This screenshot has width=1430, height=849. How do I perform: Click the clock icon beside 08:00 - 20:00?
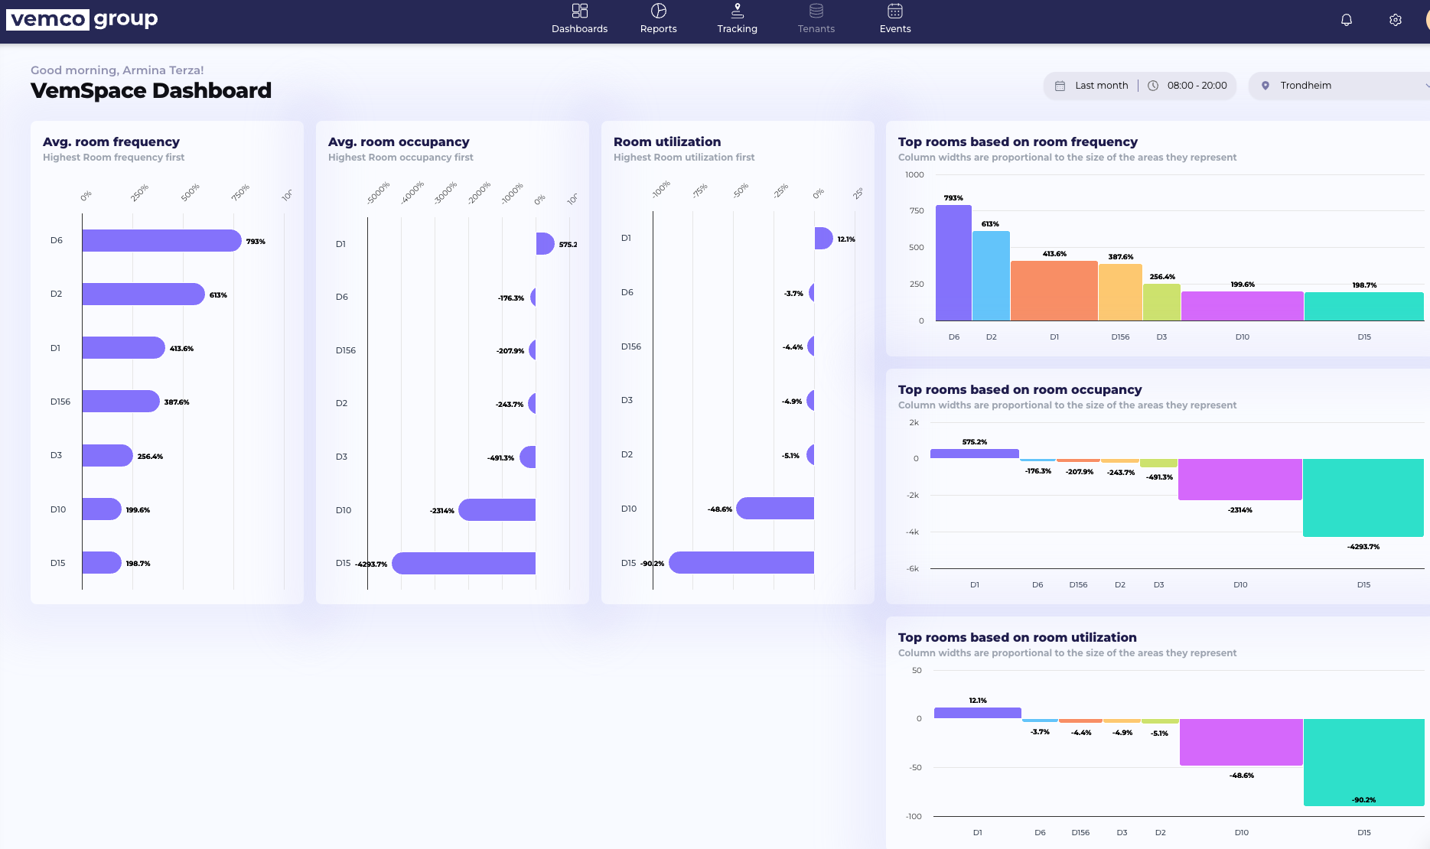coord(1152,85)
